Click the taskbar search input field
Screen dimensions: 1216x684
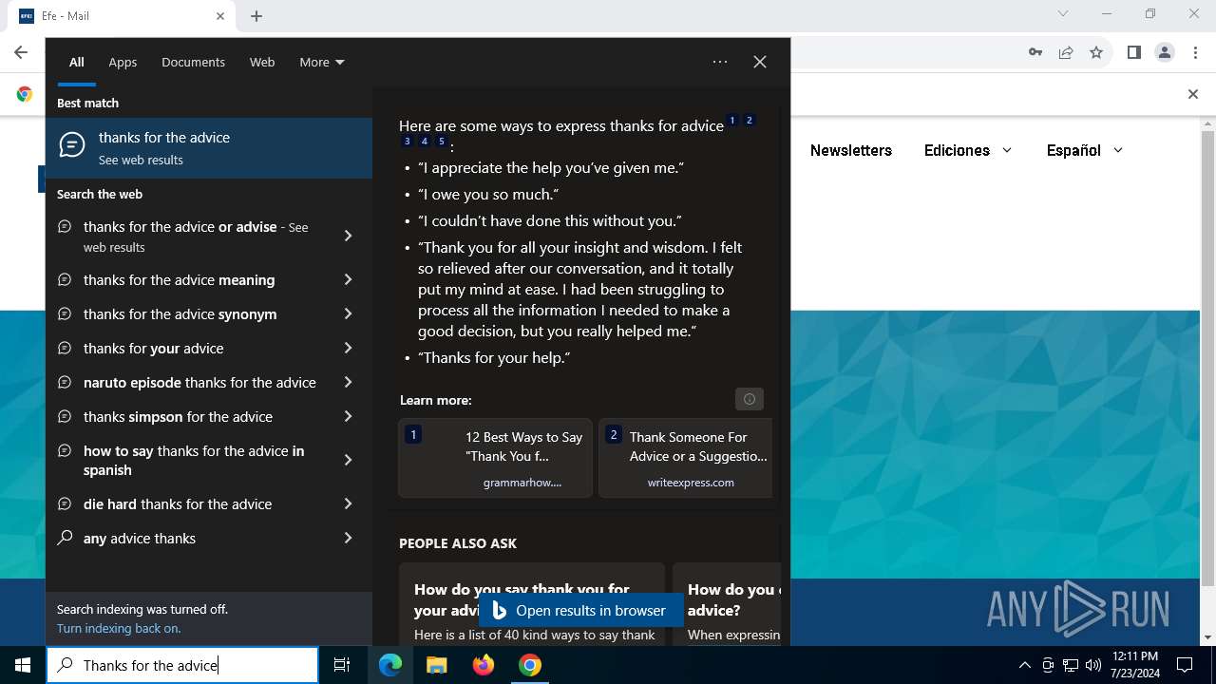tap(182, 665)
